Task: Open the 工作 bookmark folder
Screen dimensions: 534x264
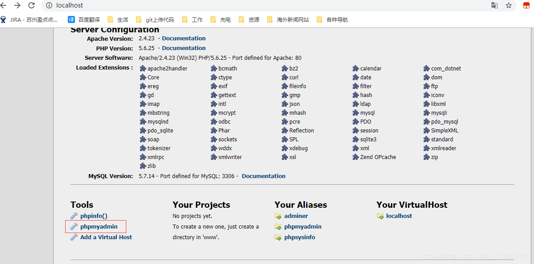Action: coord(192,19)
